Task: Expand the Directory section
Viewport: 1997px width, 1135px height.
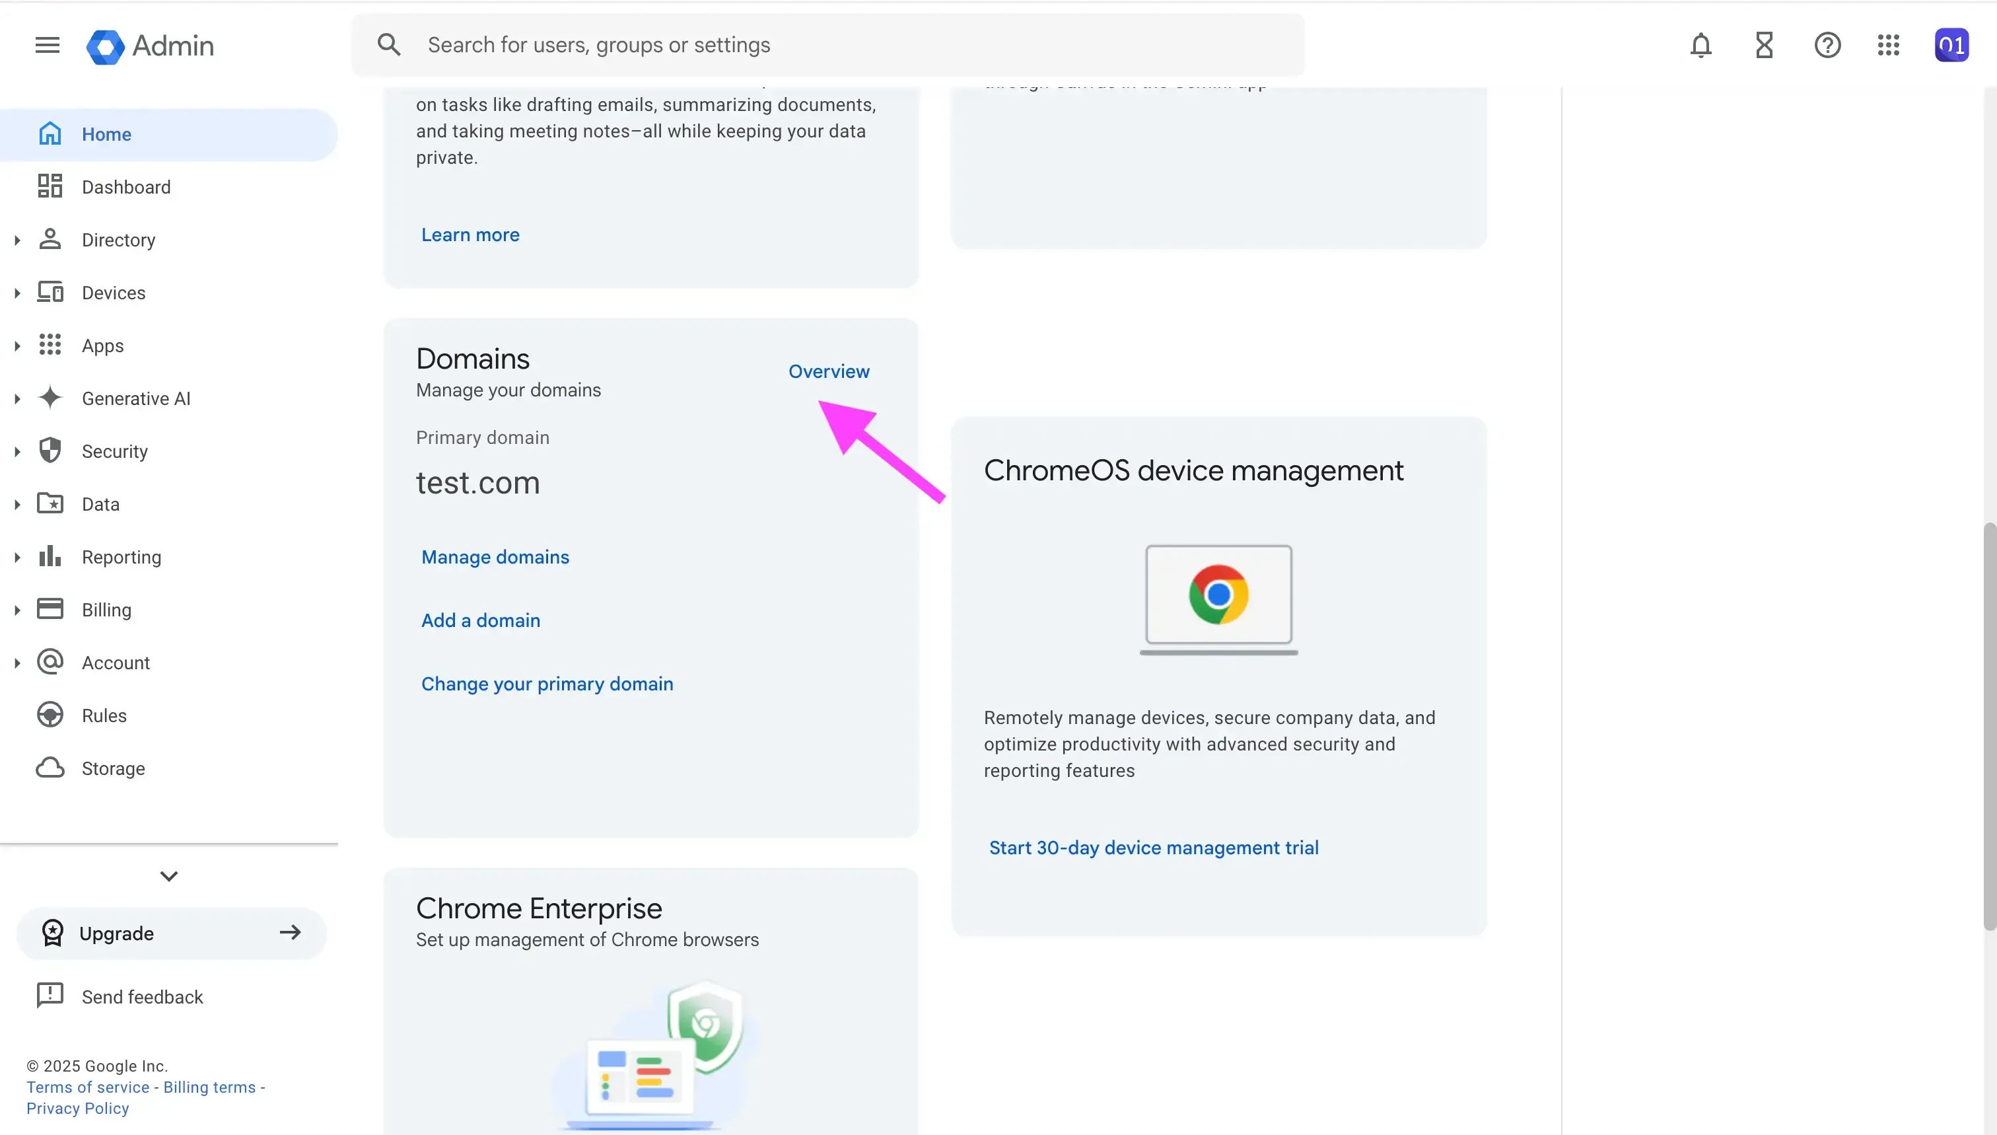Action: click(18, 239)
